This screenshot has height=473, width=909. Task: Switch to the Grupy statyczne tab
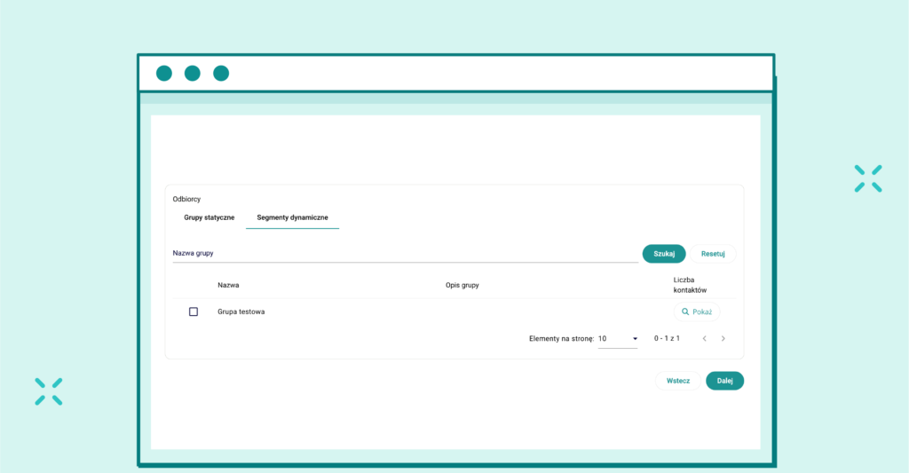pos(209,217)
